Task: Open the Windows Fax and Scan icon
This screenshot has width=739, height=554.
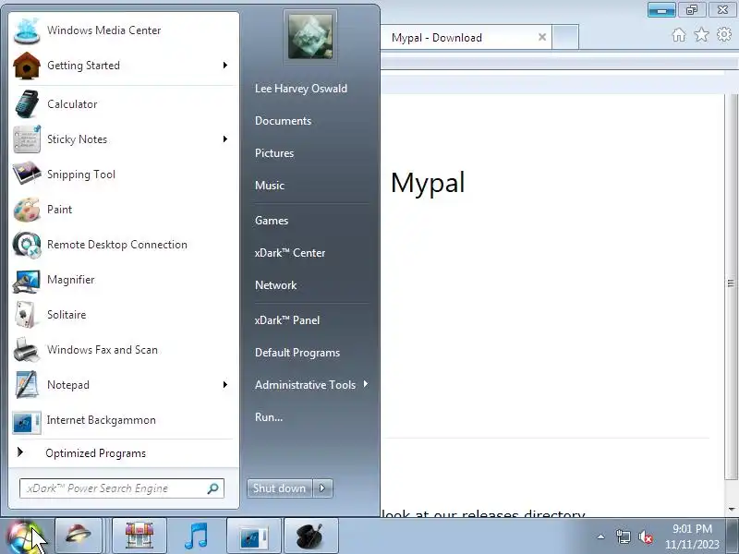Action: (27, 350)
